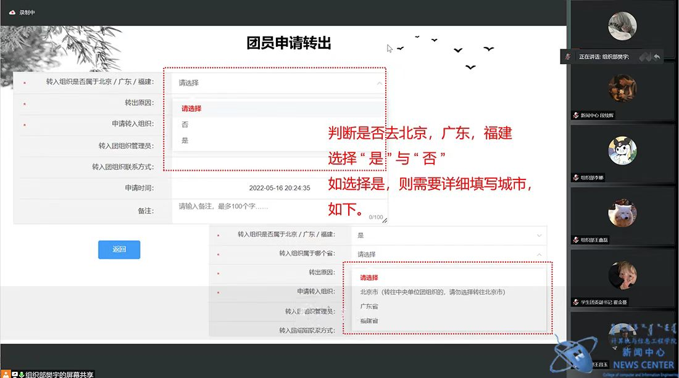
Task: Select 否 in the dropdown list
Action: point(185,125)
